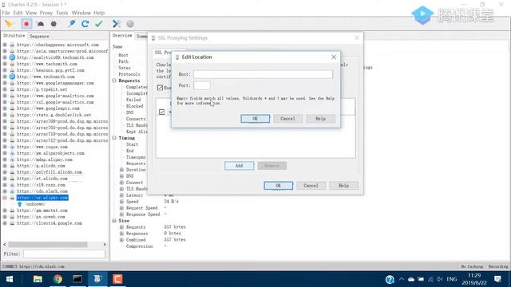Click the blue arrow icon next to unknown

pos(19,204)
